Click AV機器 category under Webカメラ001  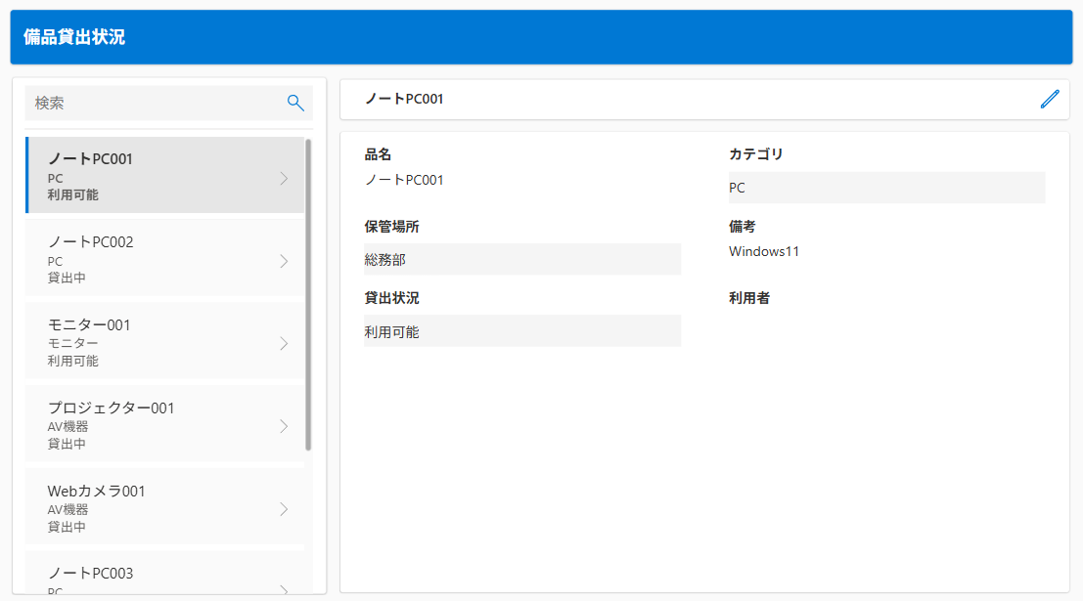[68, 510]
